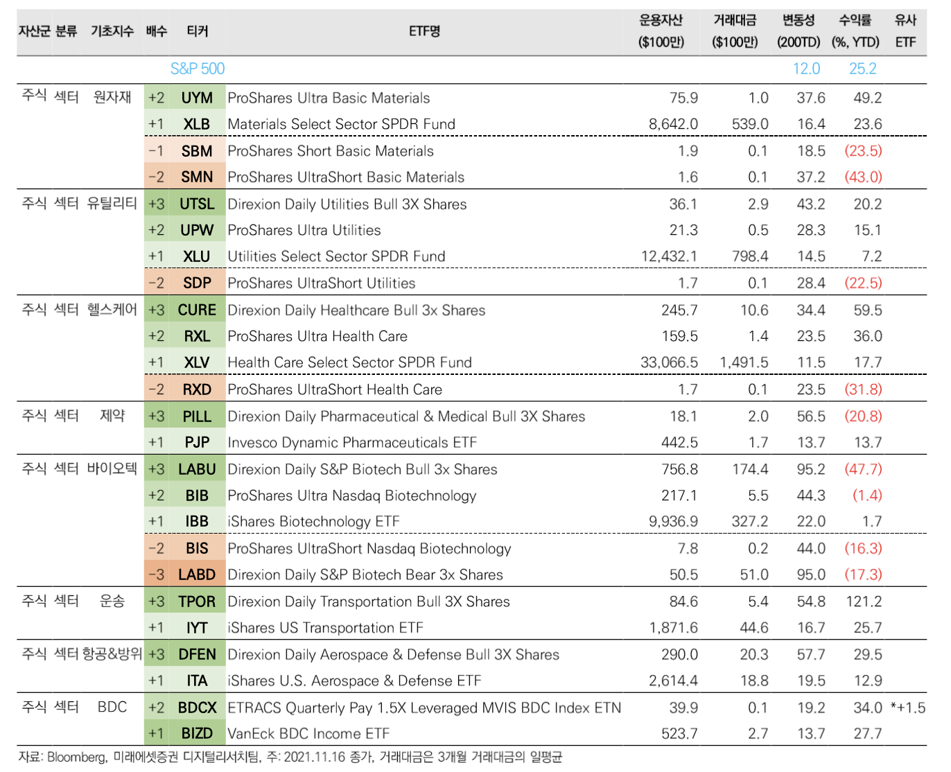This screenshot has height=772, width=951.
Task: Select 'VanEck BDC Income ETF' name
Action: click(308, 733)
